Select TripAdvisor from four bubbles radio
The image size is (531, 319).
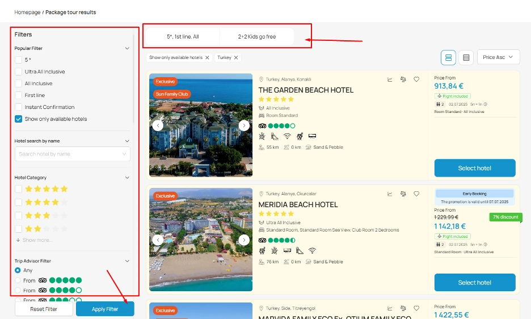(x=18, y=291)
